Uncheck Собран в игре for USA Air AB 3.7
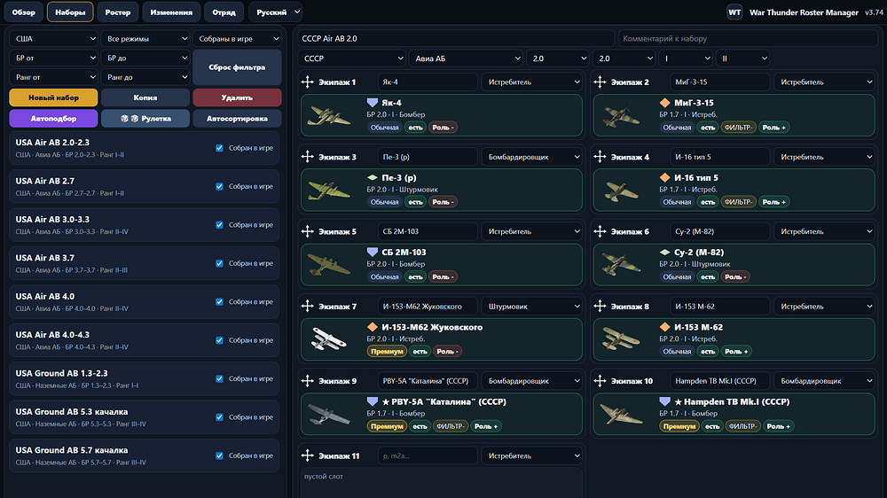 (x=219, y=263)
